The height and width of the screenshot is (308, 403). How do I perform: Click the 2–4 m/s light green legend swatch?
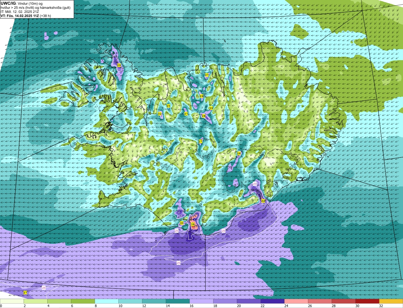pos(36,301)
